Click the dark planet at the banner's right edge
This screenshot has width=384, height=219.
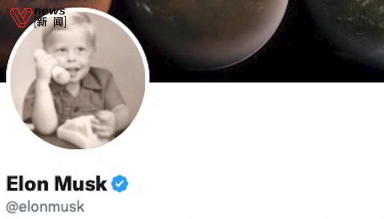point(348,32)
